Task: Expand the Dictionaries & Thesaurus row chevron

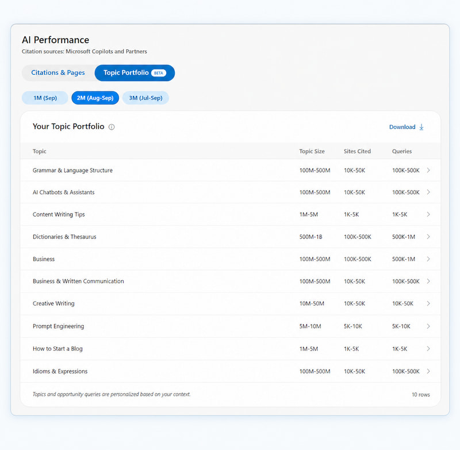Action: [x=428, y=237]
